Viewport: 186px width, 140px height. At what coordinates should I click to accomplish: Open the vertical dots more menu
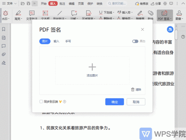click(177, 3)
